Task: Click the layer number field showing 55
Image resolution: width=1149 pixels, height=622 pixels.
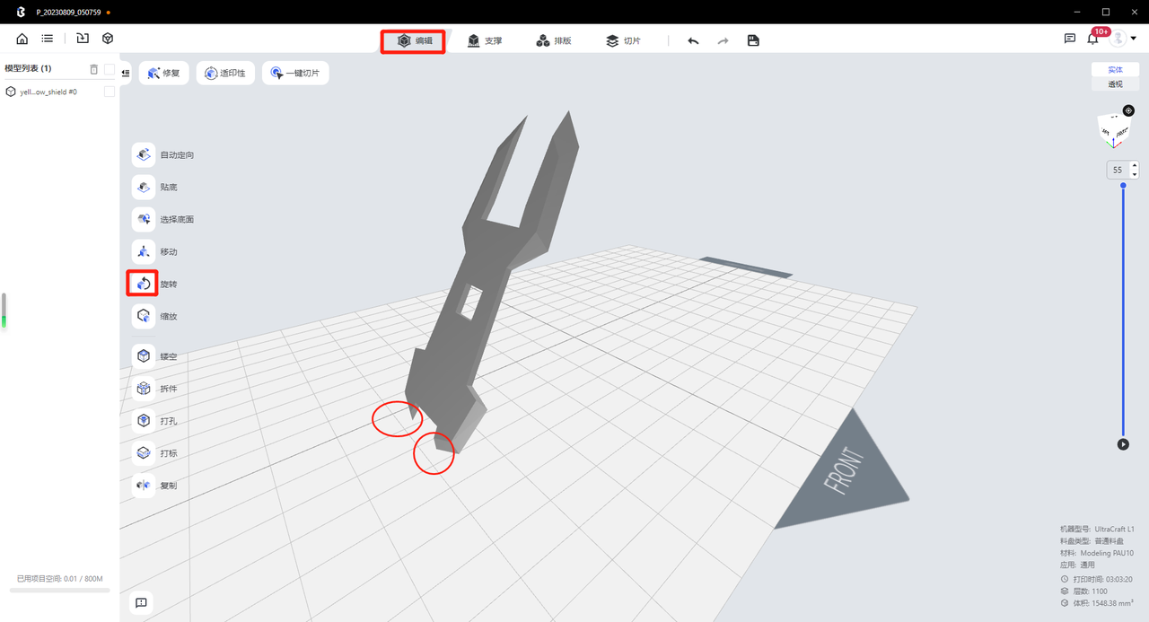Action: coord(1118,170)
